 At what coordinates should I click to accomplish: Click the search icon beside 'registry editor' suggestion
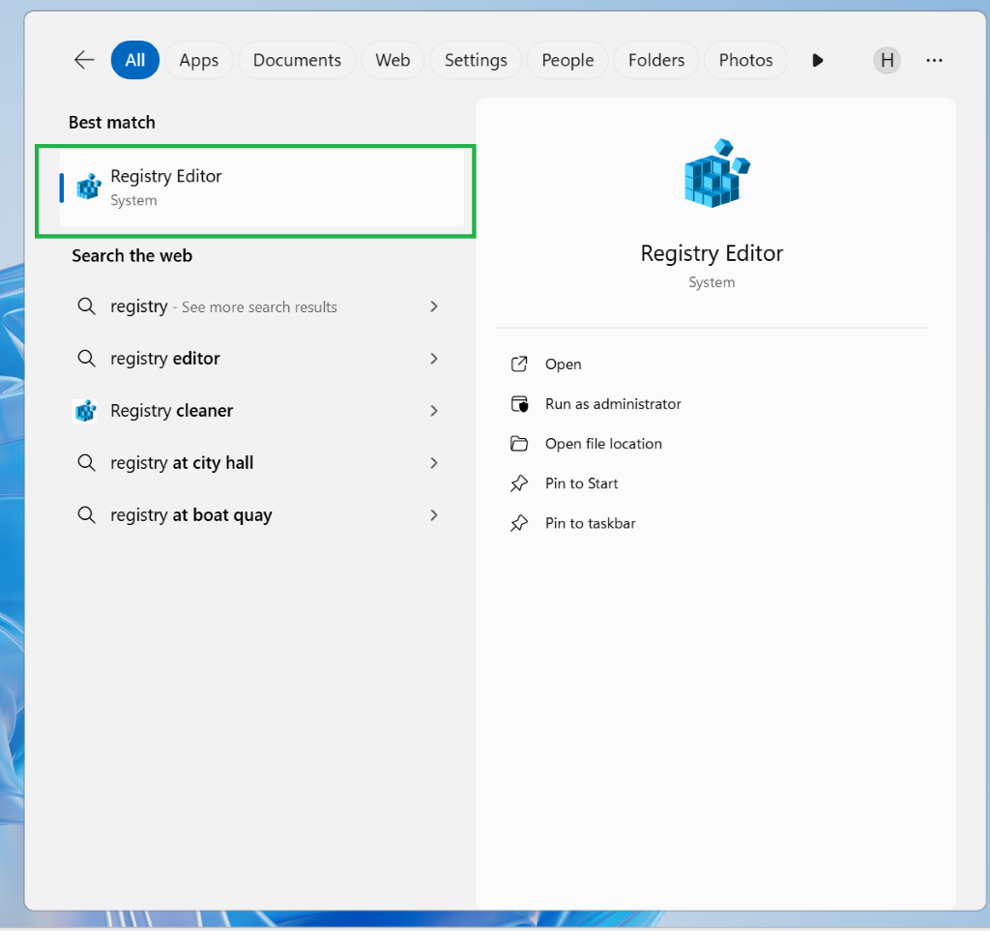tap(86, 359)
